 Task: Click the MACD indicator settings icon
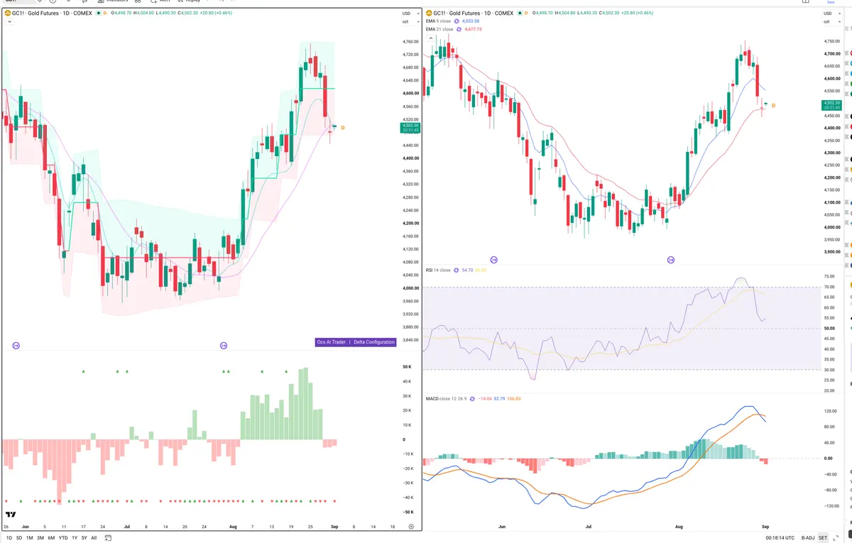(471, 399)
